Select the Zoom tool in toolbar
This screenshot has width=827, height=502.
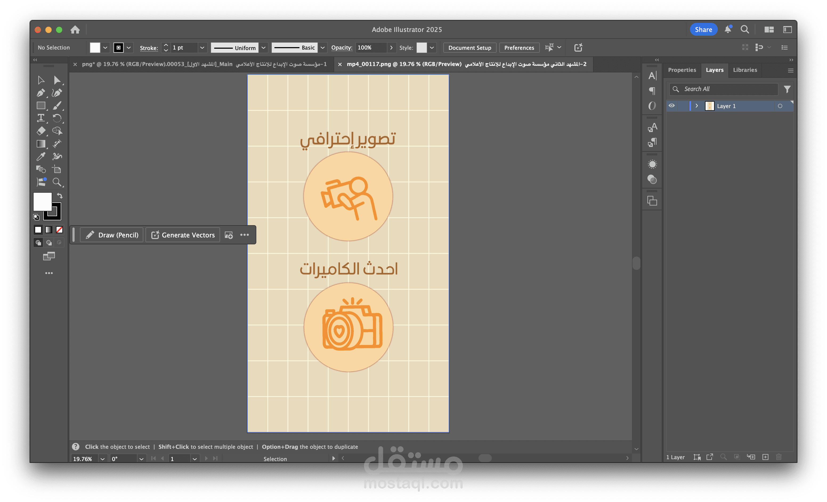click(x=57, y=182)
